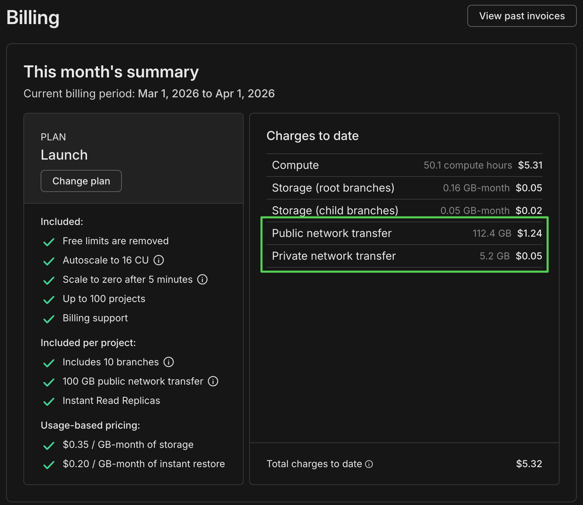
Task: Click the 5.2 GB usage value
Action: (495, 256)
